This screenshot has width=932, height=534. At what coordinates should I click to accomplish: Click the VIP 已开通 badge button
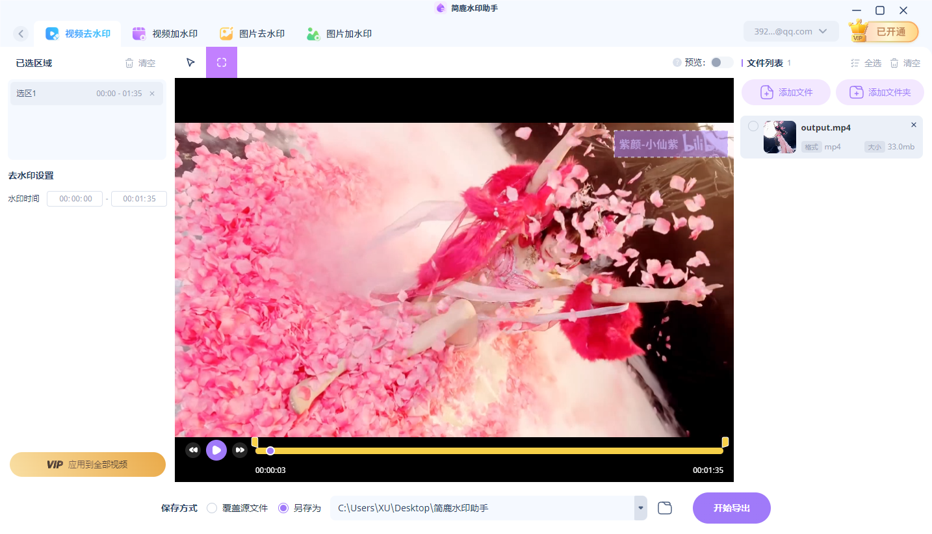tap(884, 31)
